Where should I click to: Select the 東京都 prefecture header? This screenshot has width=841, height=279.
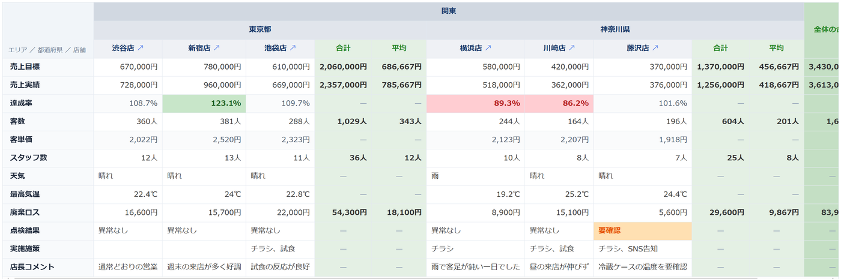(260, 29)
